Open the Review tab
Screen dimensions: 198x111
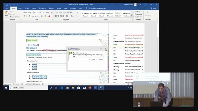click(x=59, y=8)
